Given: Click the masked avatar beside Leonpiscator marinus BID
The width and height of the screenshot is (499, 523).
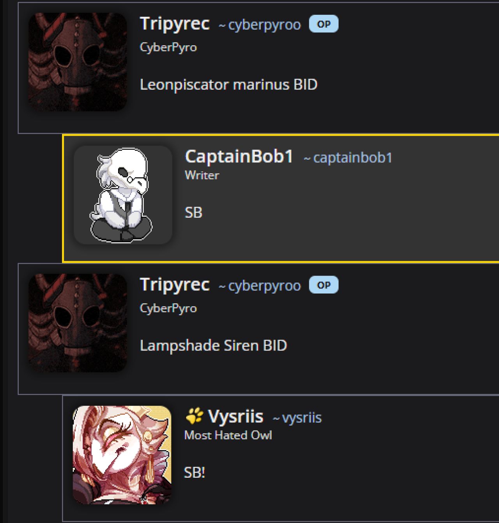Looking at the screenshot, I should (78, 62).
